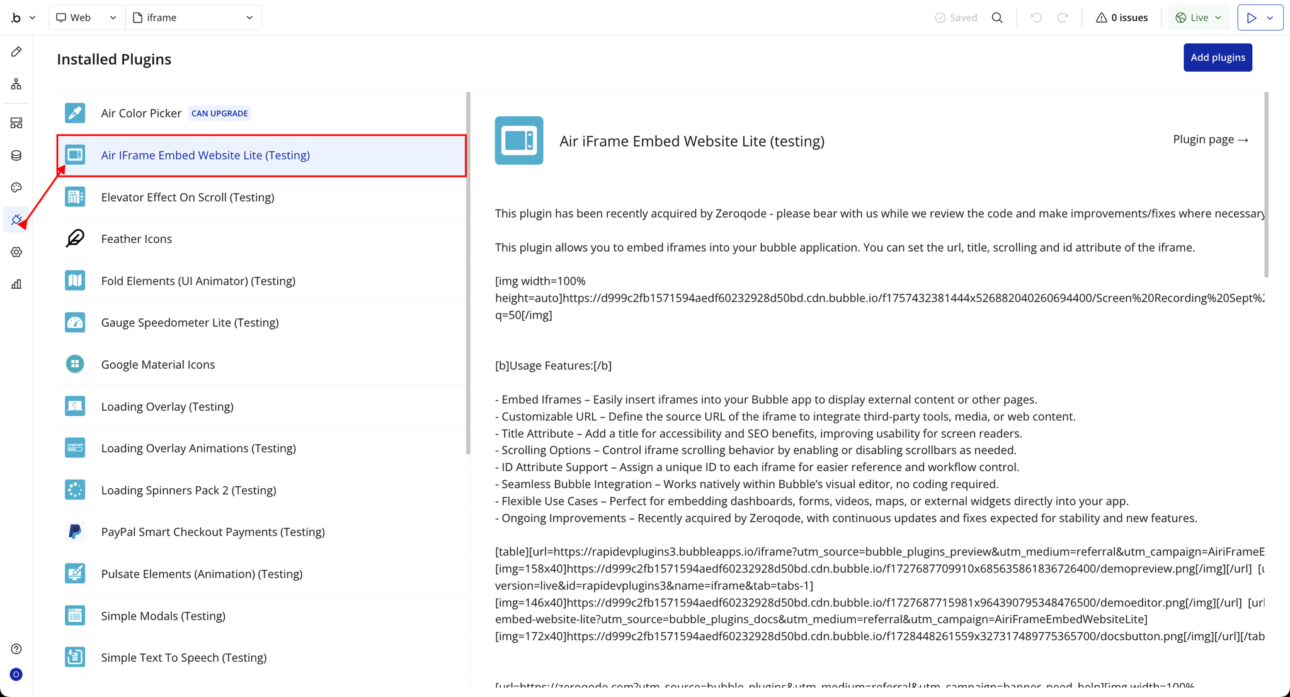Click the search magnifier icon in top bar
This screenshot has width=1290, height=697.
click(997, 18)
